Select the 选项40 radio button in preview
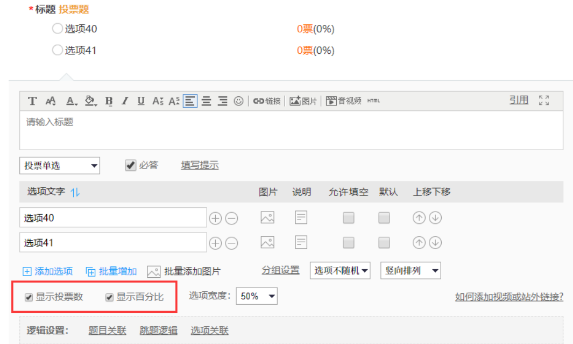Viewport: 573px width, 344px height. click(57, 29)
